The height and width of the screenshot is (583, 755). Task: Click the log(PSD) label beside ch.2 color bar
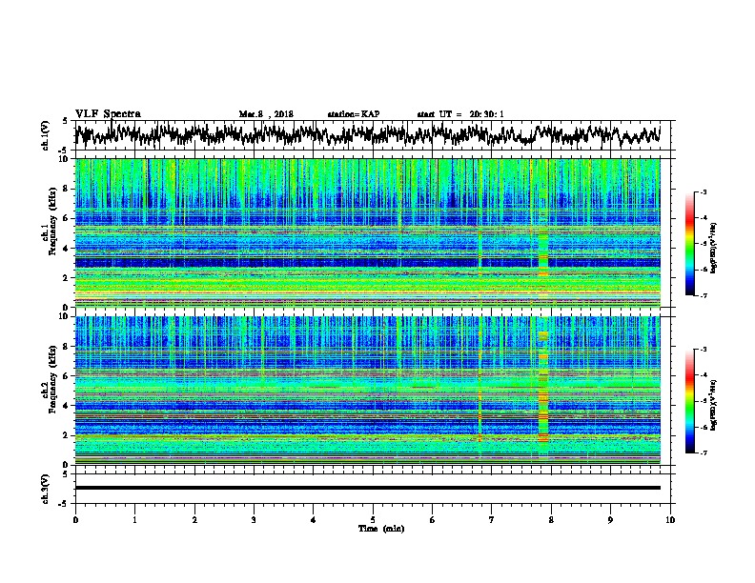point(714,406)
